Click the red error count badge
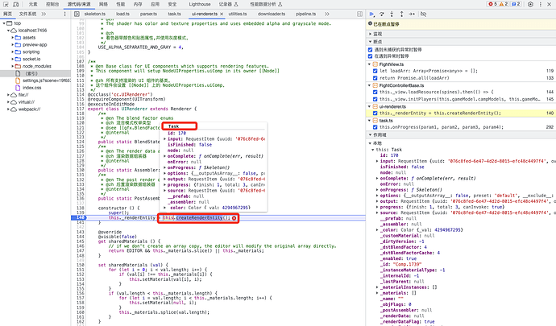Image resolution: width=556 pixels, height=326 pixels. click(x=492, y=4)
